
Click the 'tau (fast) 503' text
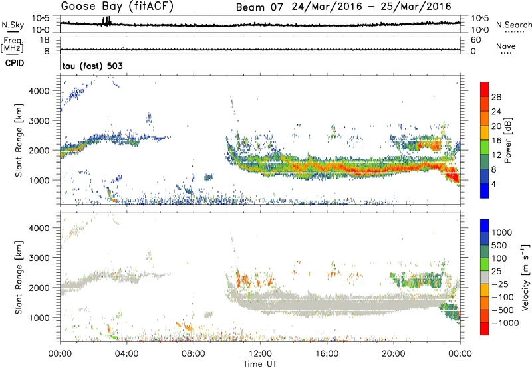tap(92, 66)
